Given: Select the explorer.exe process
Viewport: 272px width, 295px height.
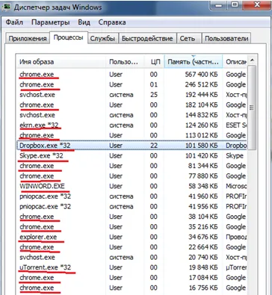Looking at the screenshot, I should (x=132, y=237).
